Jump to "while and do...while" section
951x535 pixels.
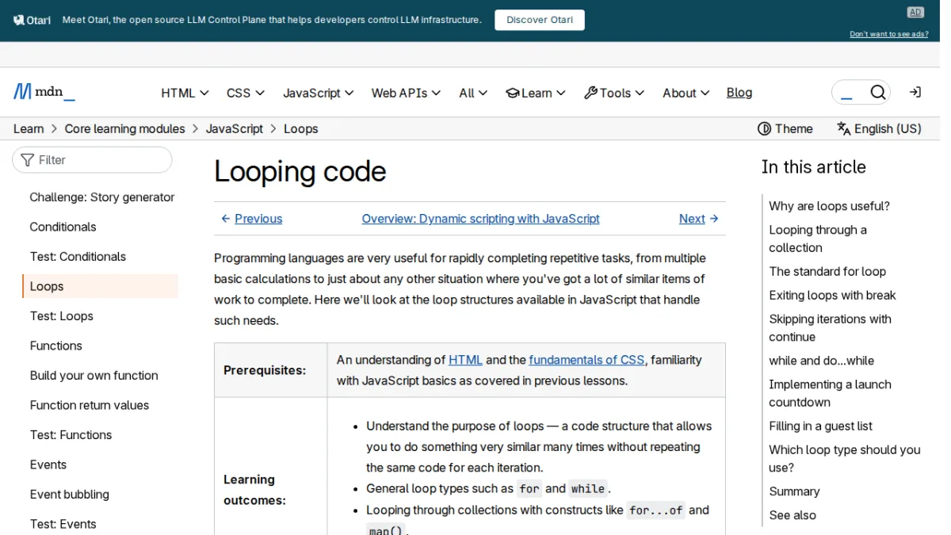click(822, 361)
